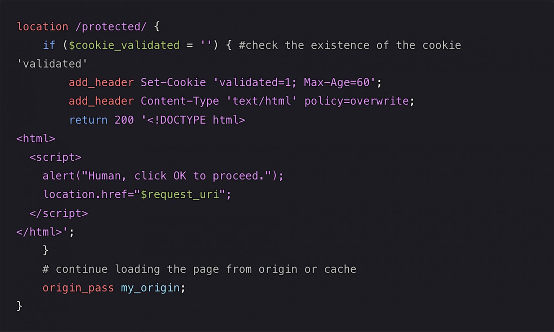The width and height of the screenshot is (554, 332).
Task: Click the 'Max-Age=60' text
Action: [337, 82]
